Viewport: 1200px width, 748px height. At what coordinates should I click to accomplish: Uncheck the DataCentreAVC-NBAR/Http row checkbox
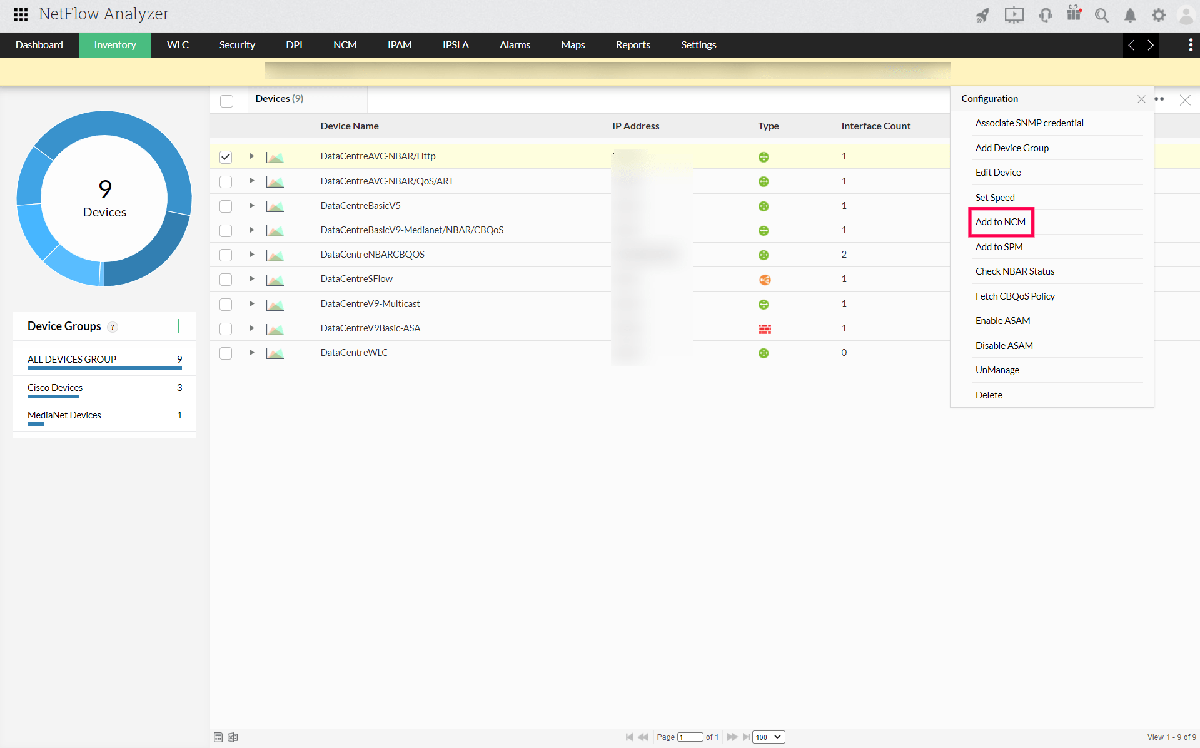(226, 157)
